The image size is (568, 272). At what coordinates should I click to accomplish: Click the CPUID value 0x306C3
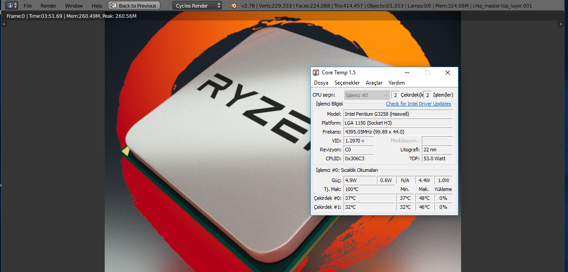coord(359,158)
